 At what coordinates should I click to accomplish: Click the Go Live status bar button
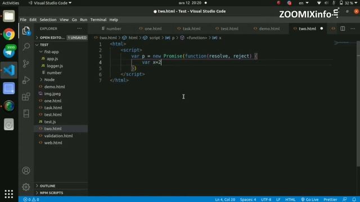[x=309, y=200]
